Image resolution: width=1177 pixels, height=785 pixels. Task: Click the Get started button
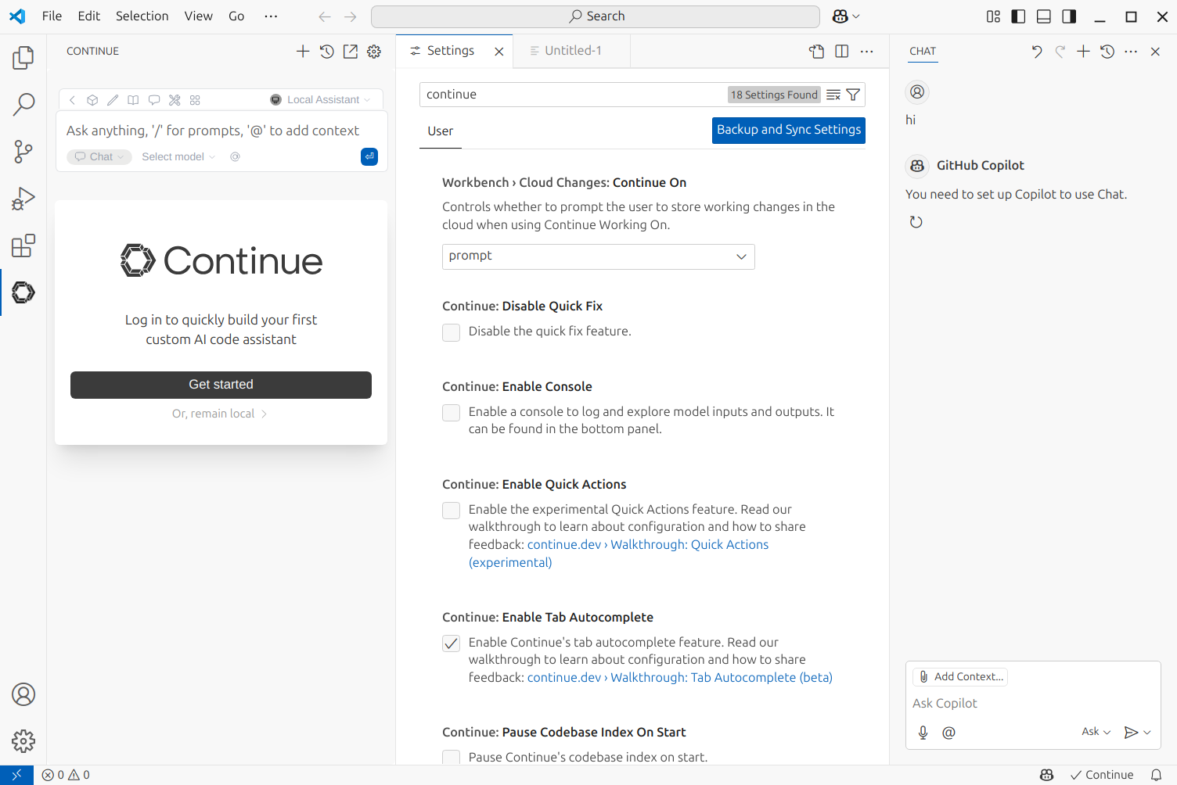[221, 385]
